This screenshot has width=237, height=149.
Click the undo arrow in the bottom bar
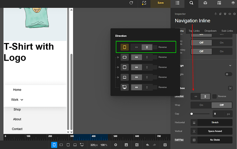tap(148, 145)
